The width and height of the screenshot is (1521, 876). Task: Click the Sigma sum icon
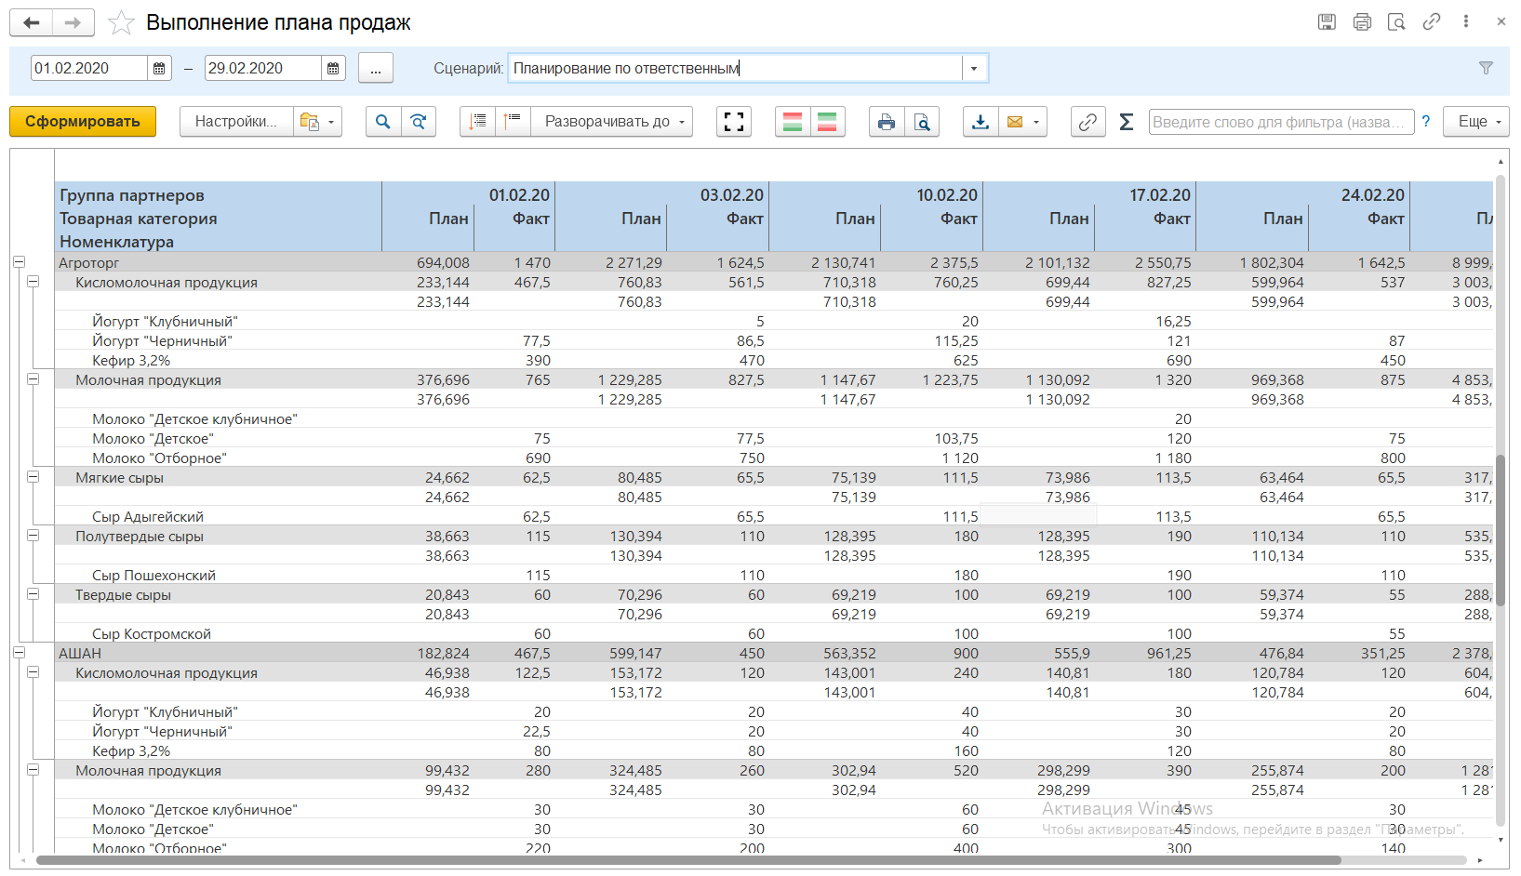[1126, 122]
